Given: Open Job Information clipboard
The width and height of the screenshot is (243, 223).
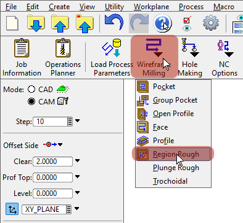Looking at the screenshot, I should 22,57.
